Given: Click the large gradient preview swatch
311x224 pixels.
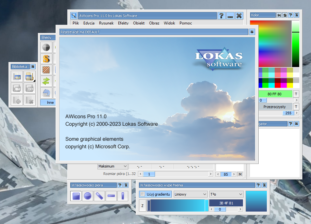Looking at the screenshot, I should click(256, 201).
